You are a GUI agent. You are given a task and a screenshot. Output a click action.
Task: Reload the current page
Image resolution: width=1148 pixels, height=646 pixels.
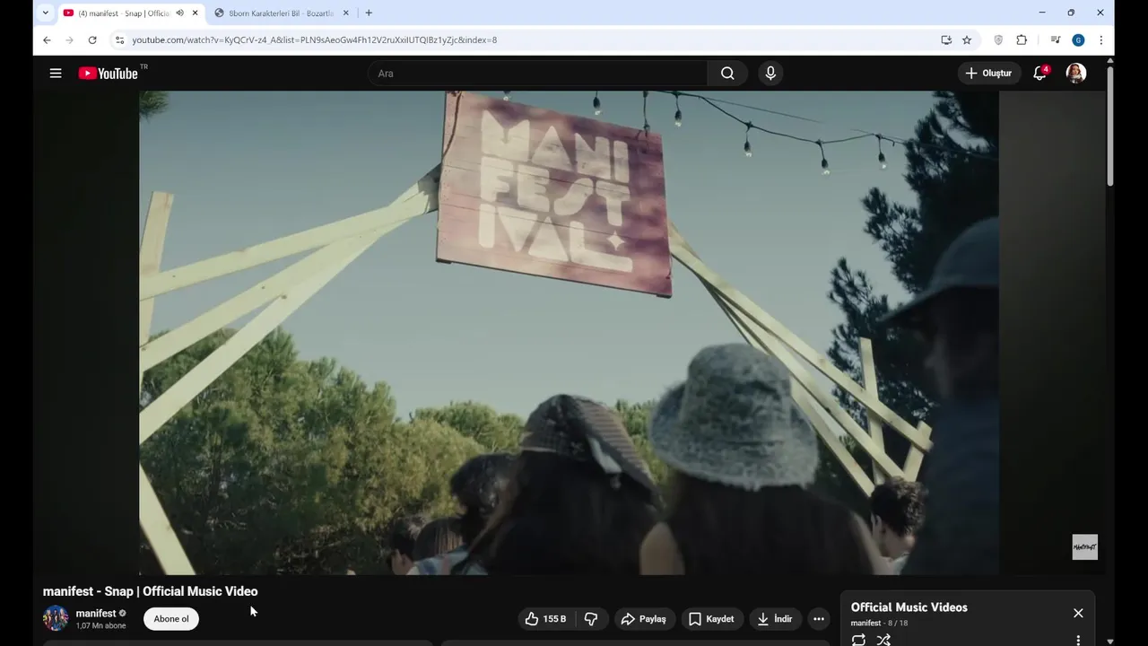(x=91, y=39)
